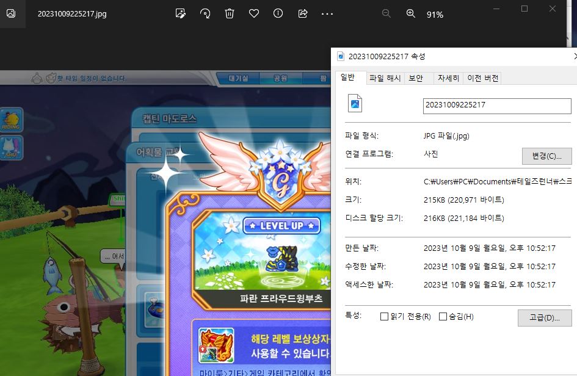The image size is (577, 376).
Task: Click the 공원 tab in the game image
Action: (x=280, y=78)
